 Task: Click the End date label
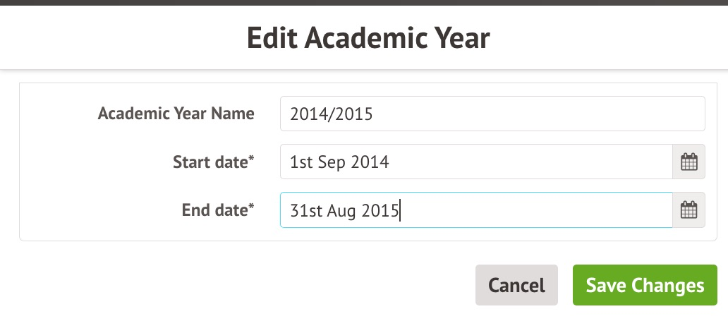coord(214,210)
